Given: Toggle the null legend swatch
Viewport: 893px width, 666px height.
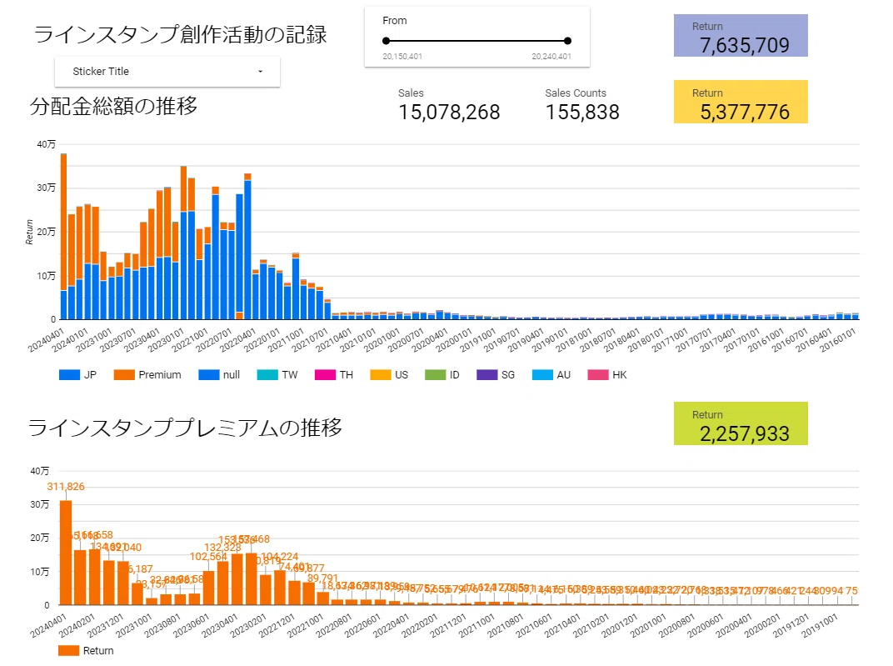Looking at the screenshot, I should coord(208,374).
